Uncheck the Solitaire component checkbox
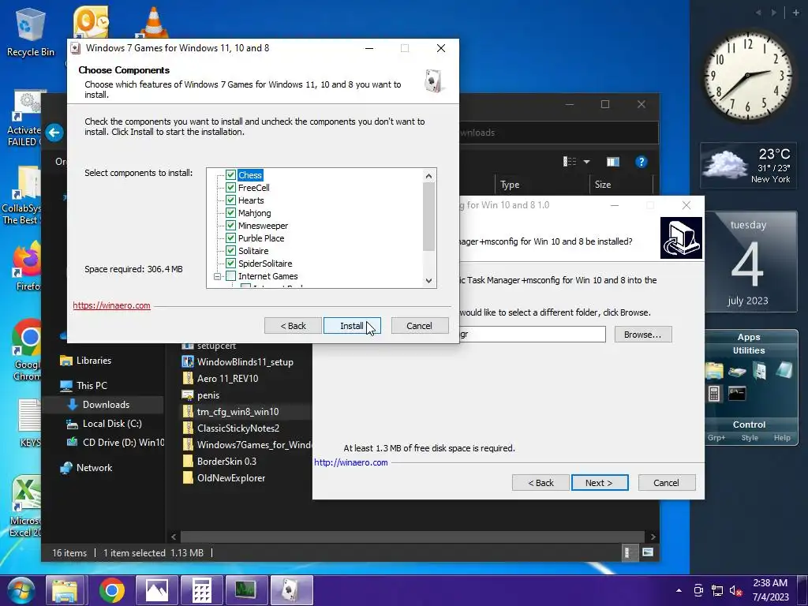Screen dimensions: 808x606 [231, 251]
